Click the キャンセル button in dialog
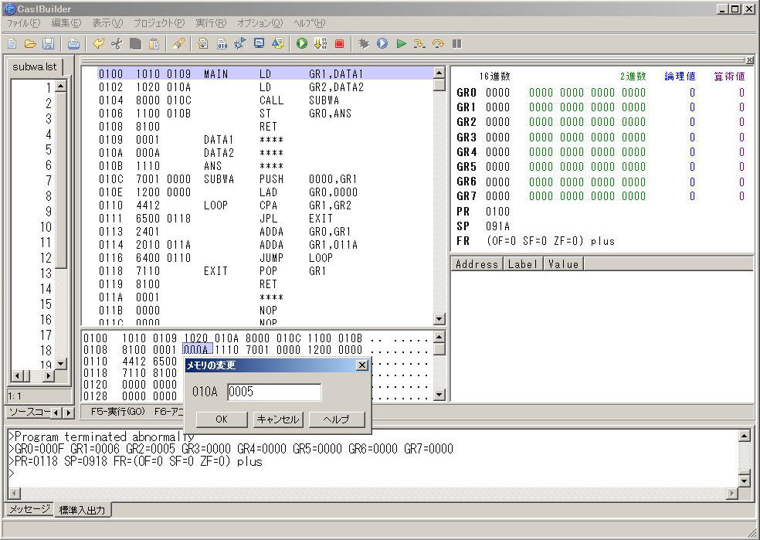760x540 pixels. [277, 419]
